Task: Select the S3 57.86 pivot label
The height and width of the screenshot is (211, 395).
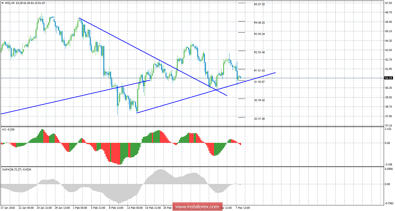Action: coord(259,119)
